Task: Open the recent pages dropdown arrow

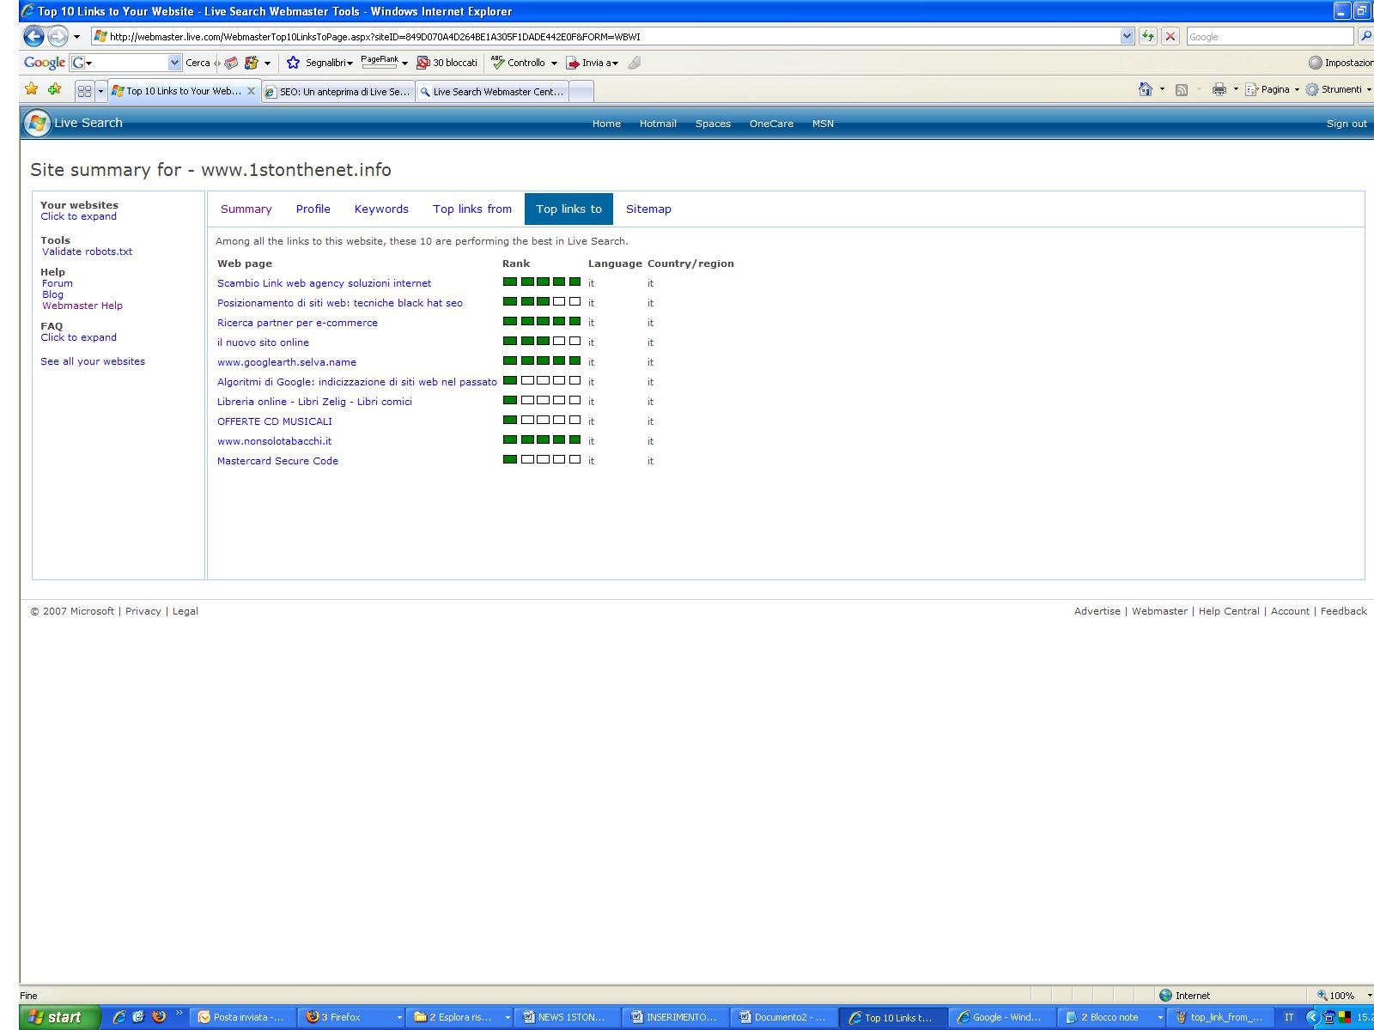Action: tap(76, 36)
